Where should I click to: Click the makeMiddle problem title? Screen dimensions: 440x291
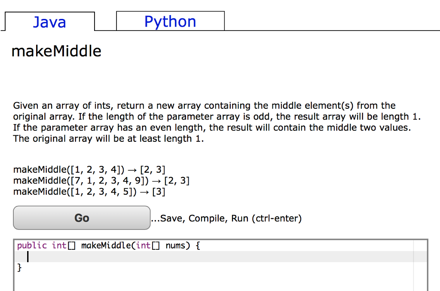(56, 51)
